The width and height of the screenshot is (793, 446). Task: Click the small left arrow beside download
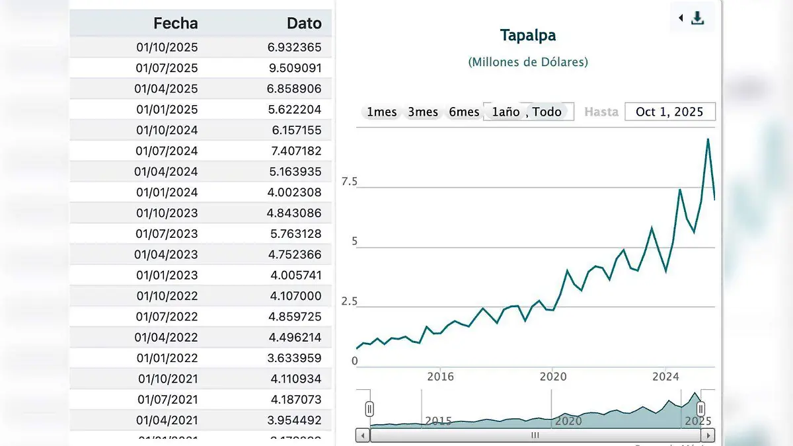[x=681, y=19]
